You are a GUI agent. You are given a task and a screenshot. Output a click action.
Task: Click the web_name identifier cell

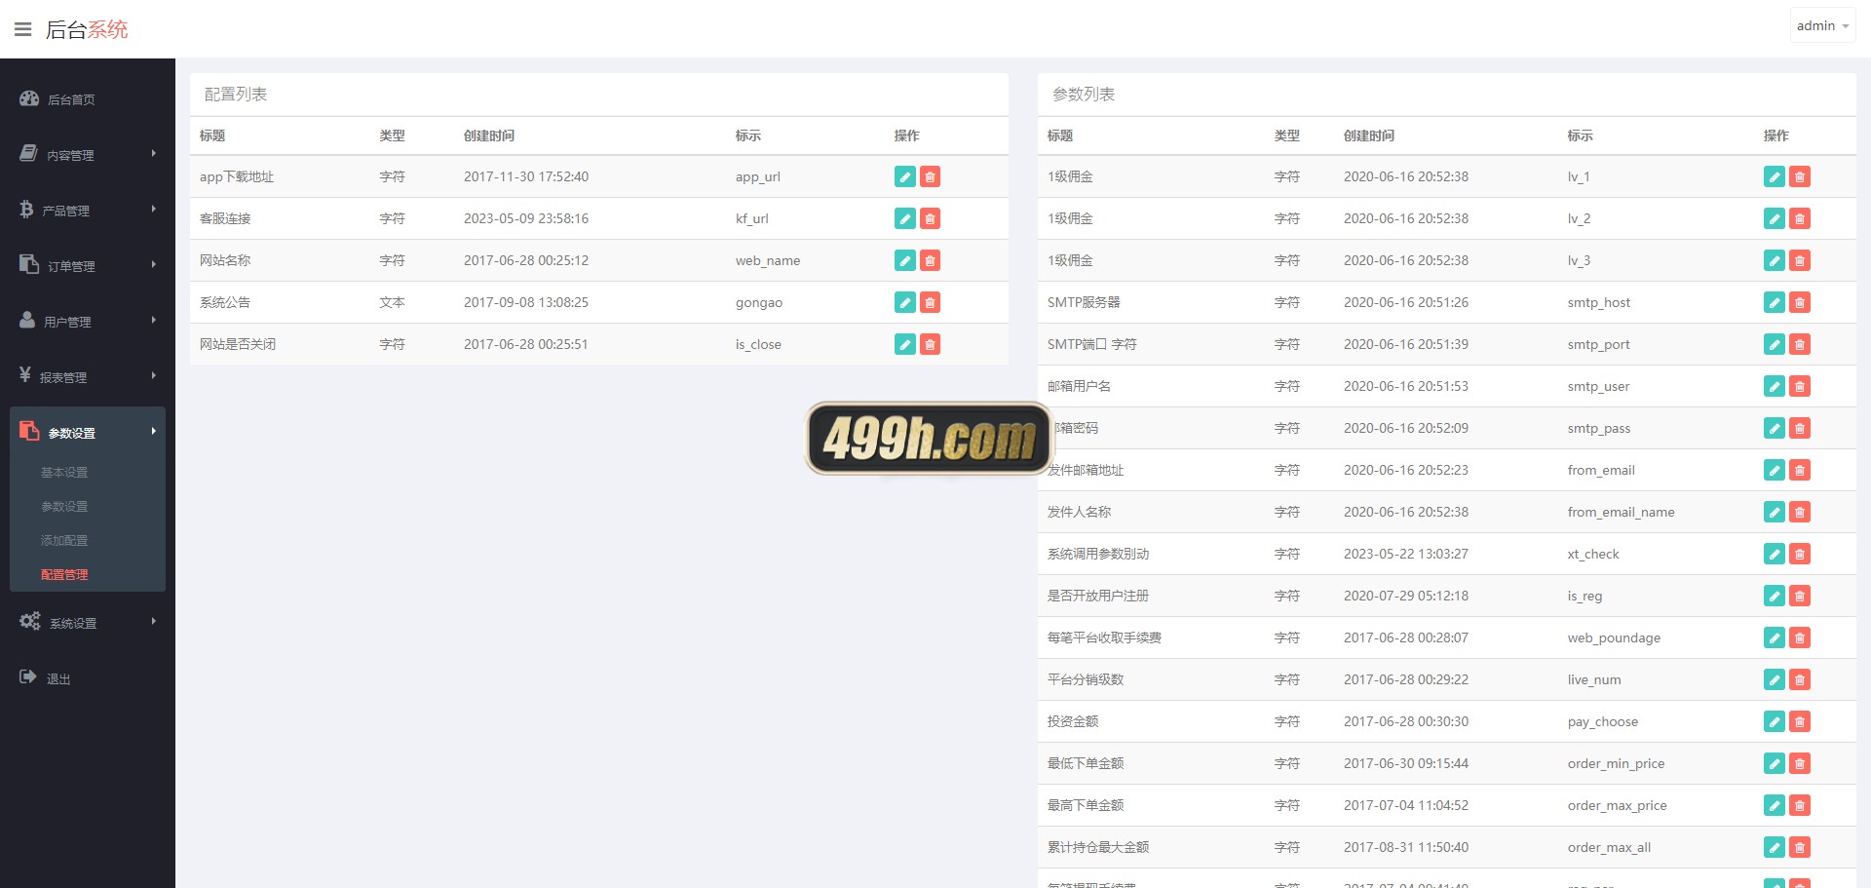click(768, 260)
